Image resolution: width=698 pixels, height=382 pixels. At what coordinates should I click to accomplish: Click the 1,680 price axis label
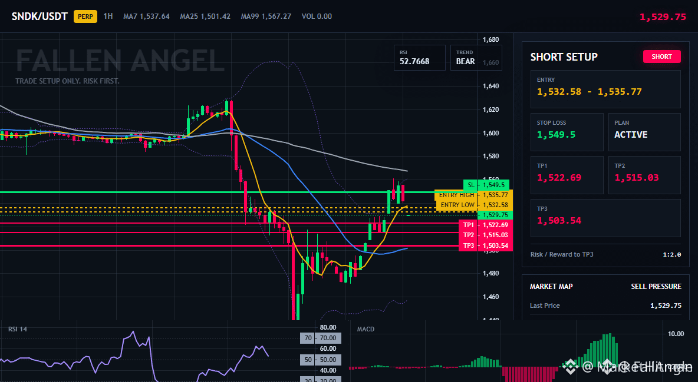490,39
